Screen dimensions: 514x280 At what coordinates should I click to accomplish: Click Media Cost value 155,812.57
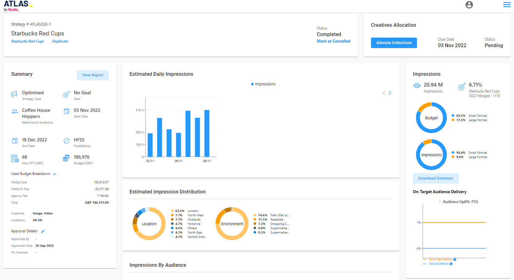click(x=101, y=182)
